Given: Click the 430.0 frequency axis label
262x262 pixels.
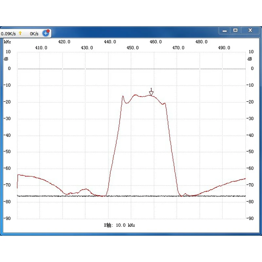Looking at the screenshot, I should click(87, 48).
